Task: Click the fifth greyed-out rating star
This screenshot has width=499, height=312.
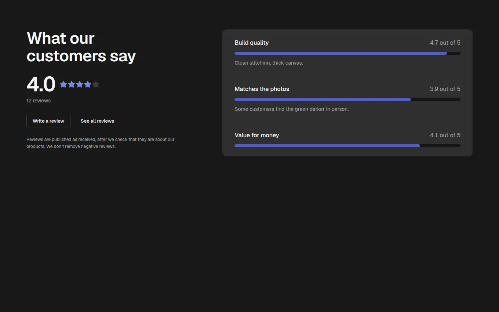Action: pos(96,84)
